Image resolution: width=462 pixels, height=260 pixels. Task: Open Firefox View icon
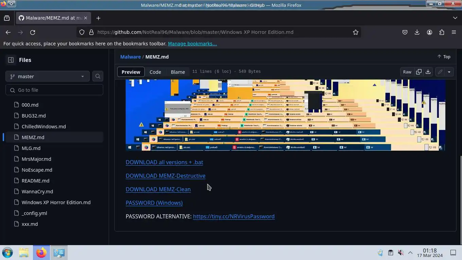tap(7, 18)
